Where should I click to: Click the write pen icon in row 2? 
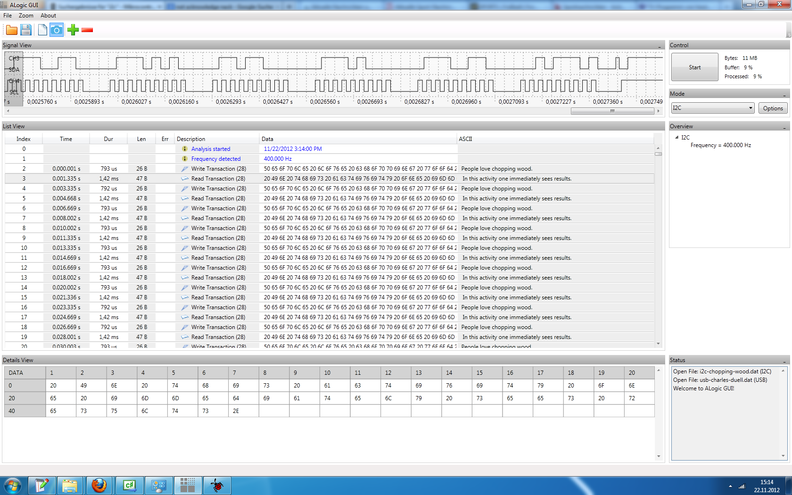point(185,169)
